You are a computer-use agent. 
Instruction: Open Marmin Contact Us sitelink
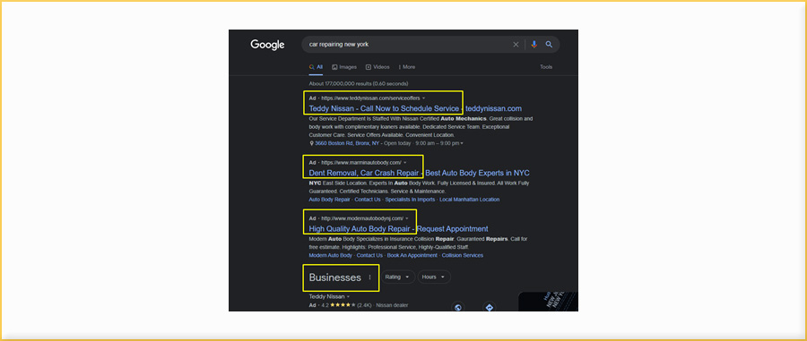(x=368, y=200)
